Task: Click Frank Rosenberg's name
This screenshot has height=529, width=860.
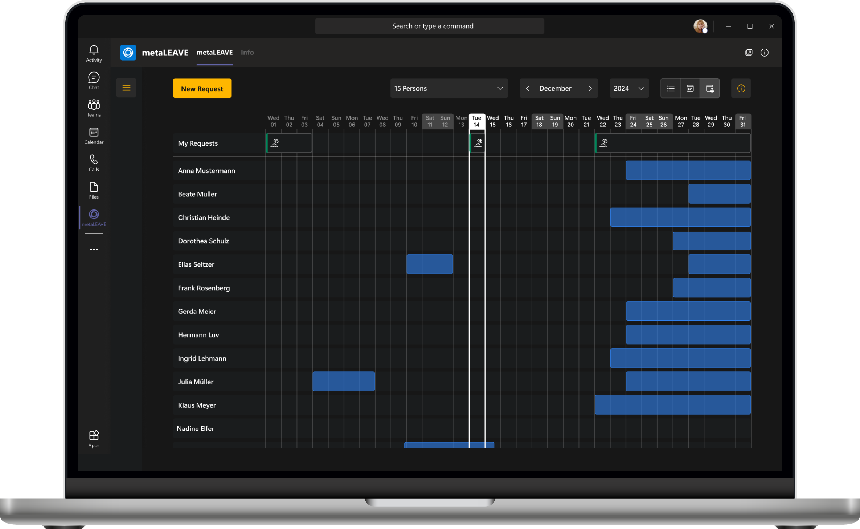Action: tap(204, 288)
